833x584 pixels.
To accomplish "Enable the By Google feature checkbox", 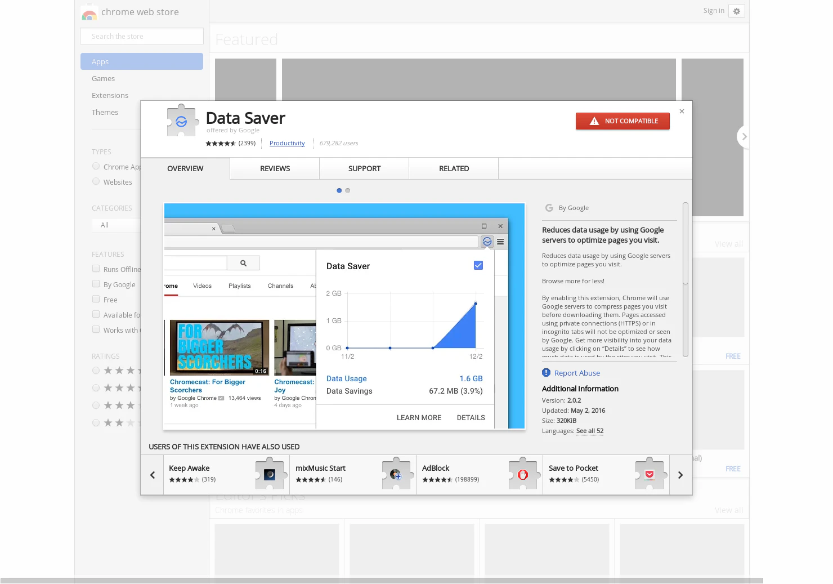I will click(x=96, y=284).
